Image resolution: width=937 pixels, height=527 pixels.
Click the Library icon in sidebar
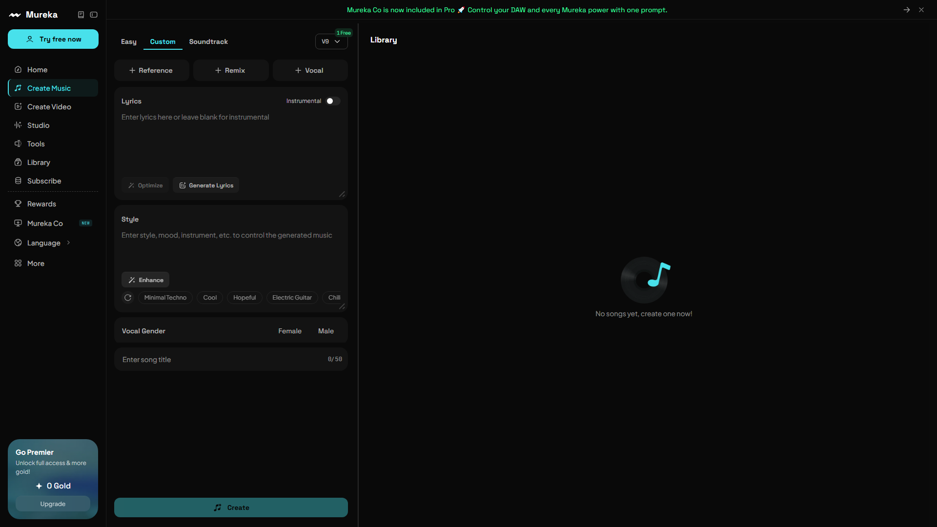click(18, 162)
